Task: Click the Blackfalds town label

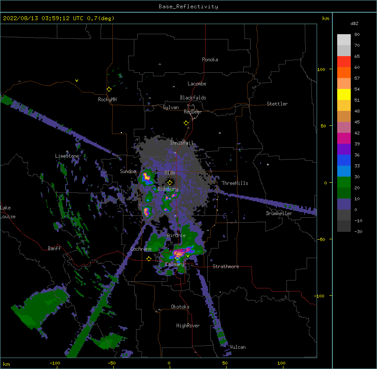Action: click(x=193, y=98)
